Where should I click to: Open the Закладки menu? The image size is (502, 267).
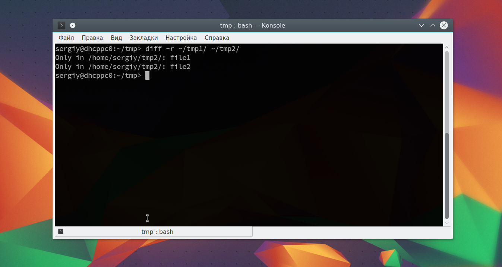(x=143, y=38)
